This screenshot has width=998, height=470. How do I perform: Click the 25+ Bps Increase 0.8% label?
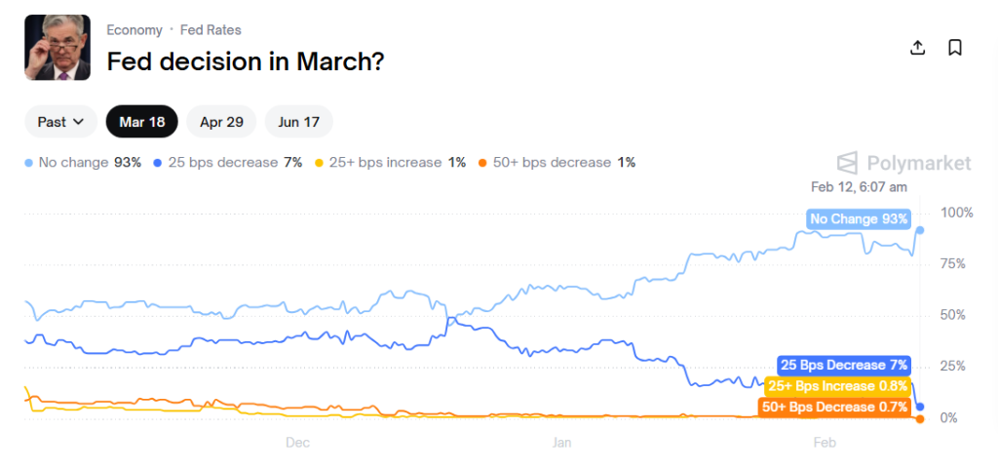[x=838, y=386]
